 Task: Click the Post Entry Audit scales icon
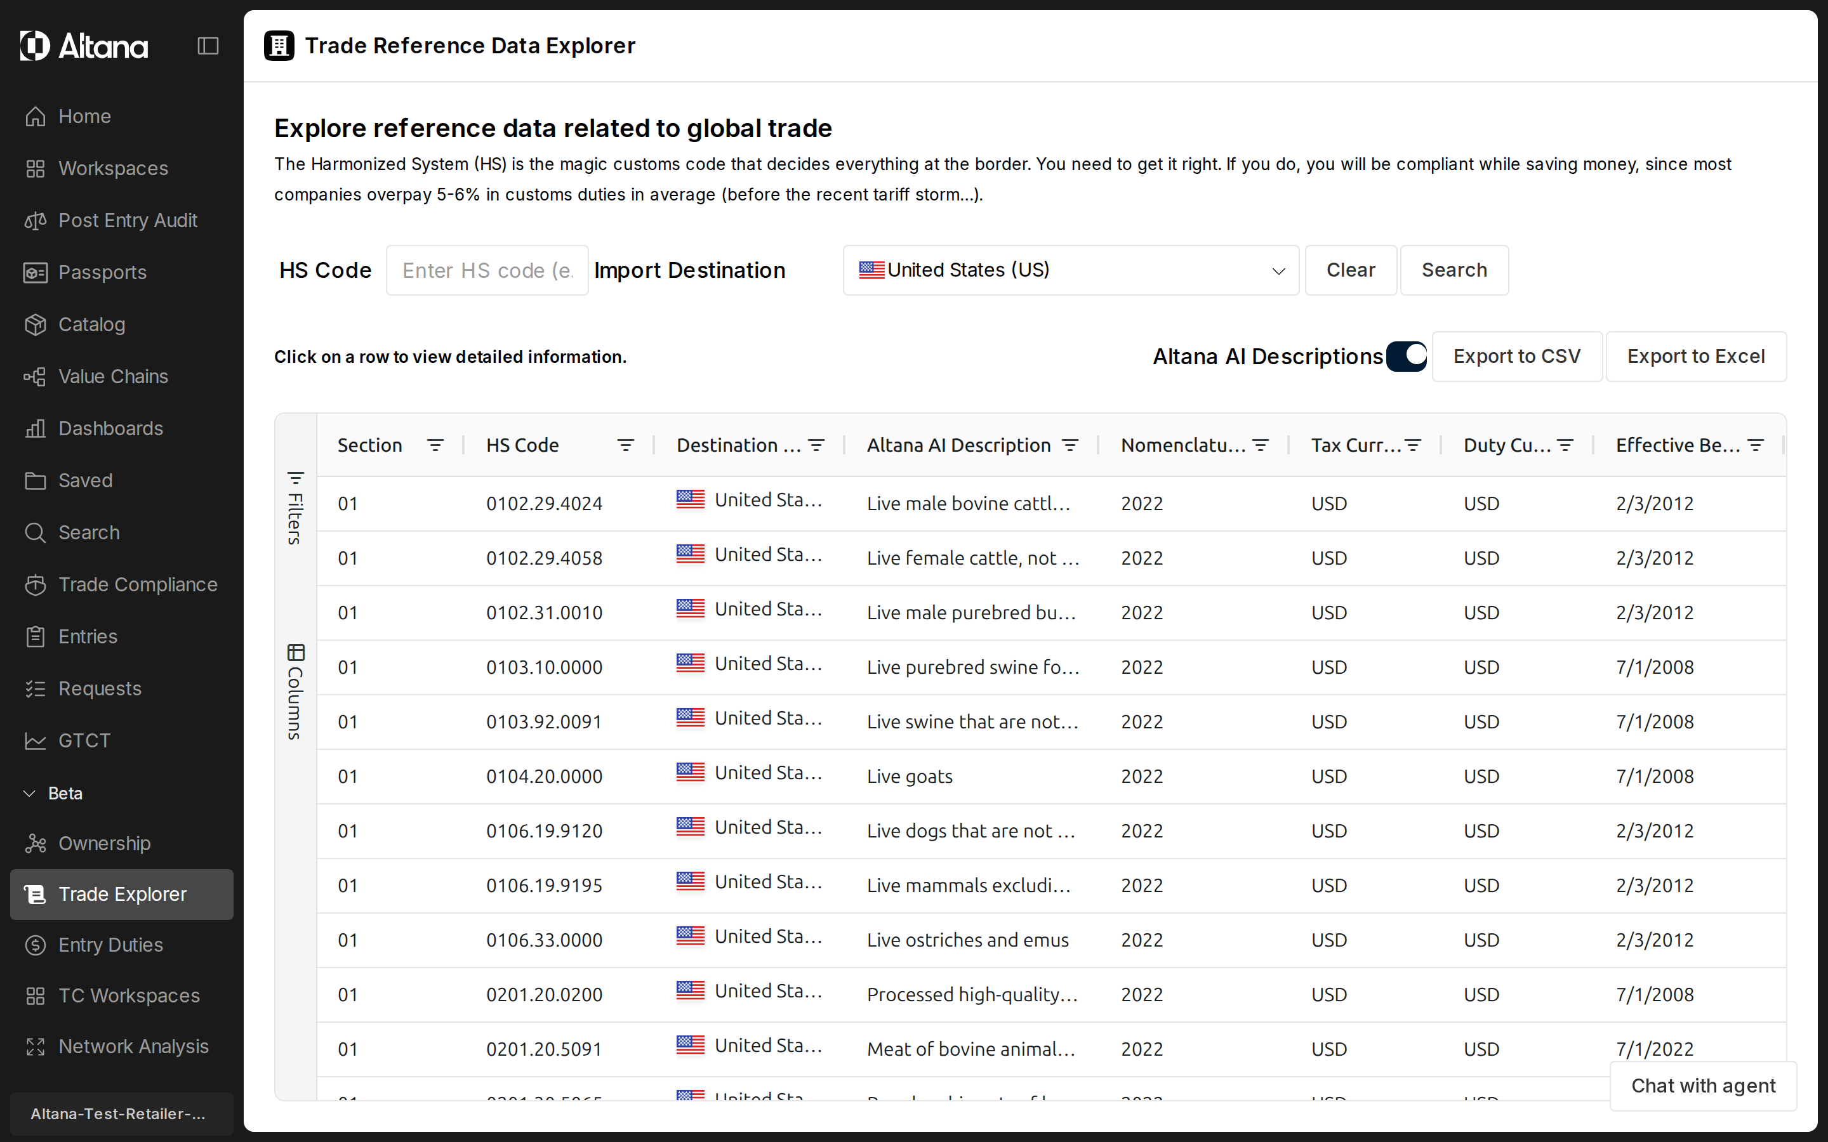[36, 221]
